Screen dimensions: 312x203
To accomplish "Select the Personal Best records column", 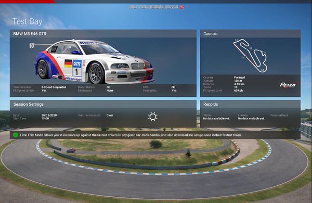I will 279,115.
